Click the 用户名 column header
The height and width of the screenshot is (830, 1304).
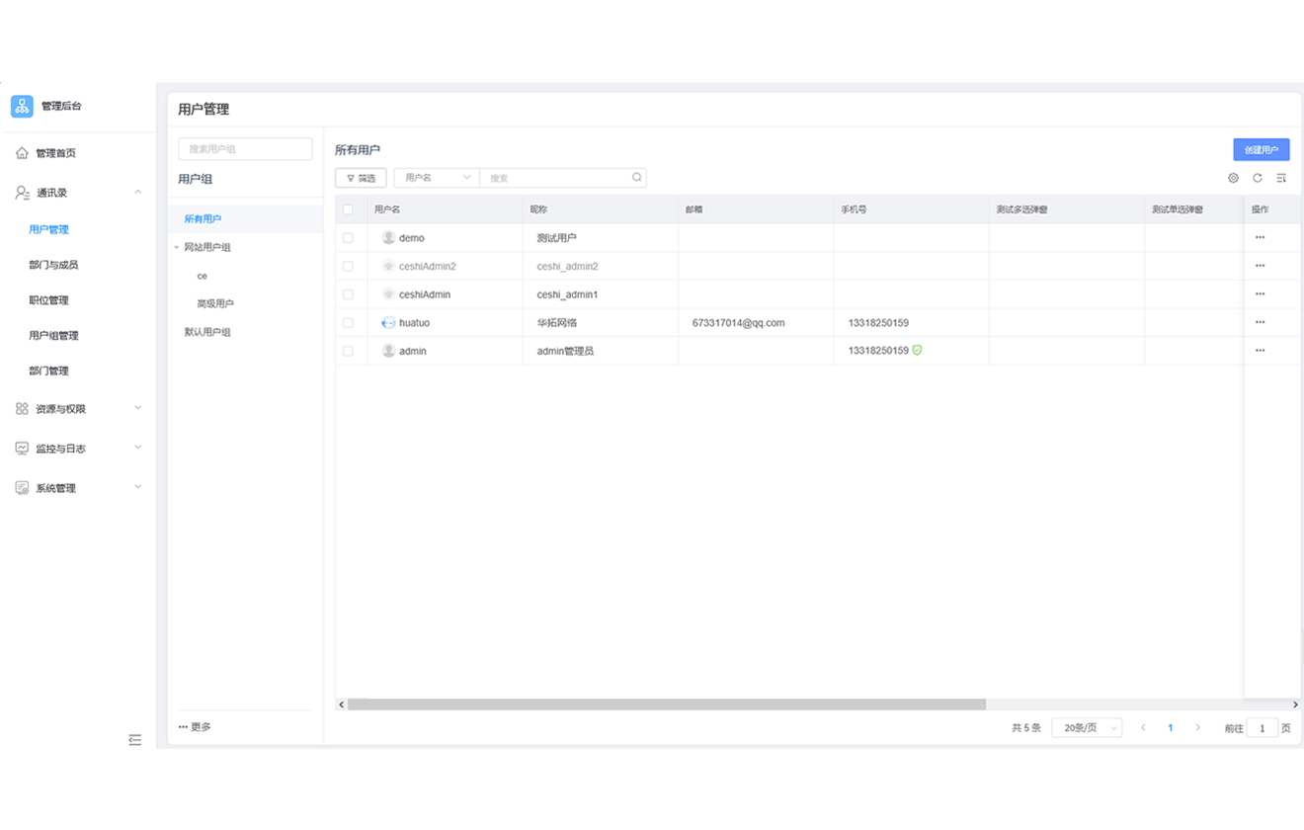click(387, 209)
